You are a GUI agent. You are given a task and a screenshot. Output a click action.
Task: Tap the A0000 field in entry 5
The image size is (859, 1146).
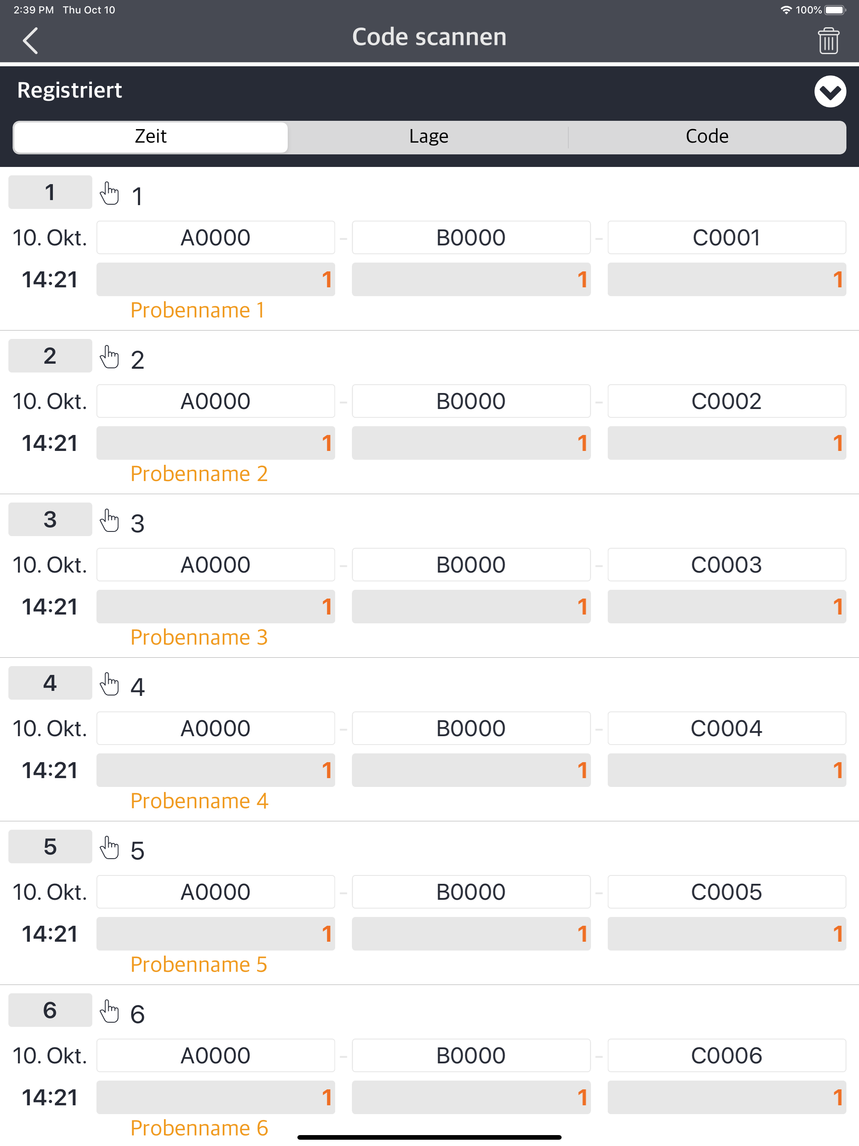pyautogui.click(x=216, y=892)
